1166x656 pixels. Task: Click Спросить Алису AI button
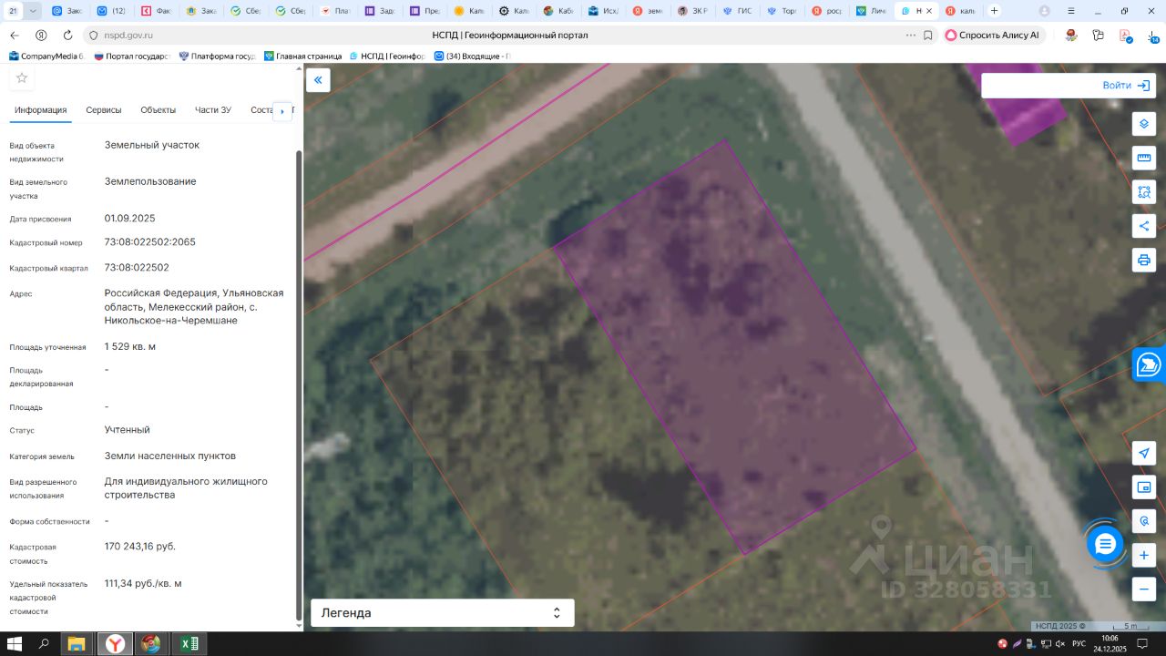coord(992,36)
